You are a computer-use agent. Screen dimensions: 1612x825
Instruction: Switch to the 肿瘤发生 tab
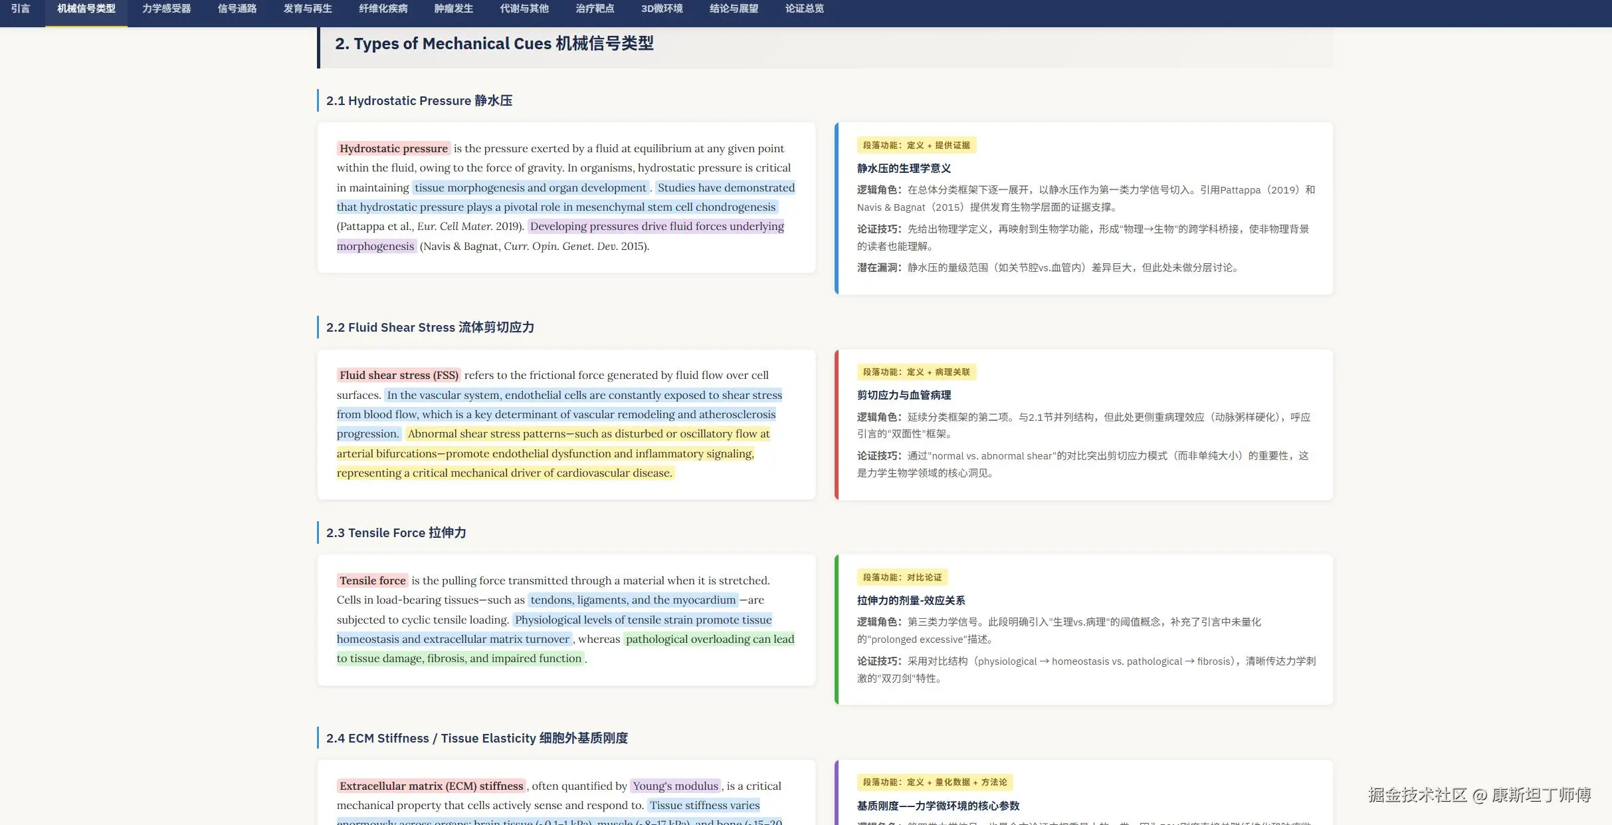tap(454, 9)
